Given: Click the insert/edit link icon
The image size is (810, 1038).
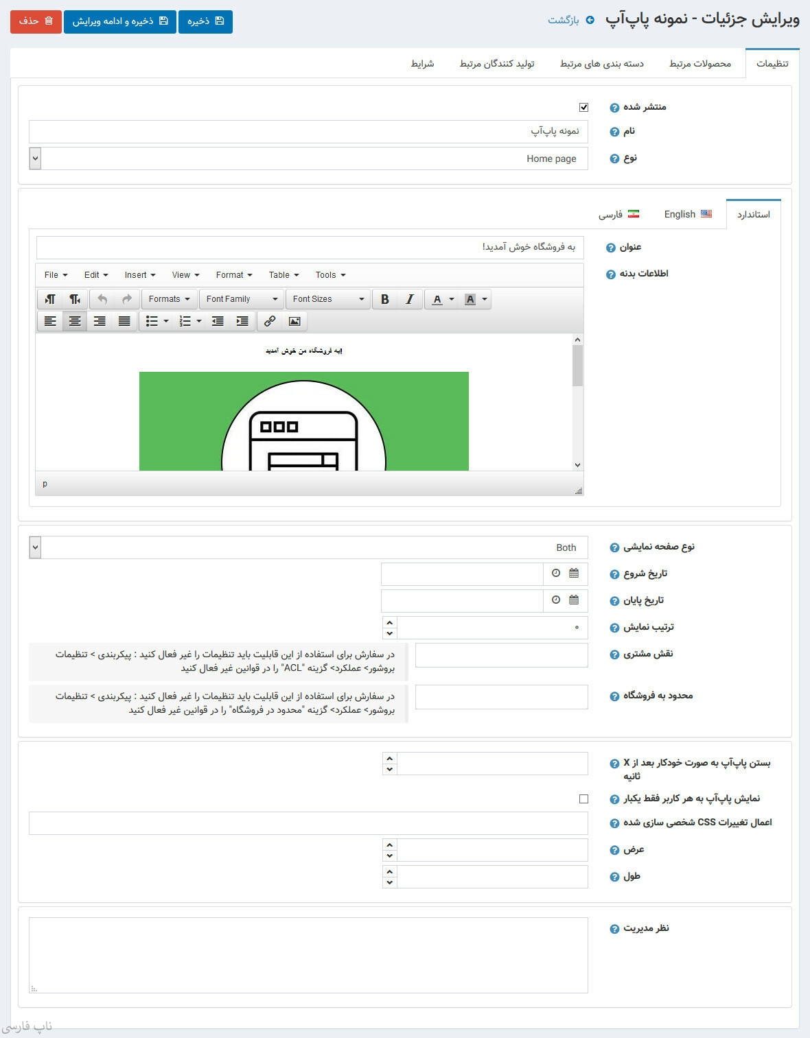Looking at the screenshot, I should (270, 321).
